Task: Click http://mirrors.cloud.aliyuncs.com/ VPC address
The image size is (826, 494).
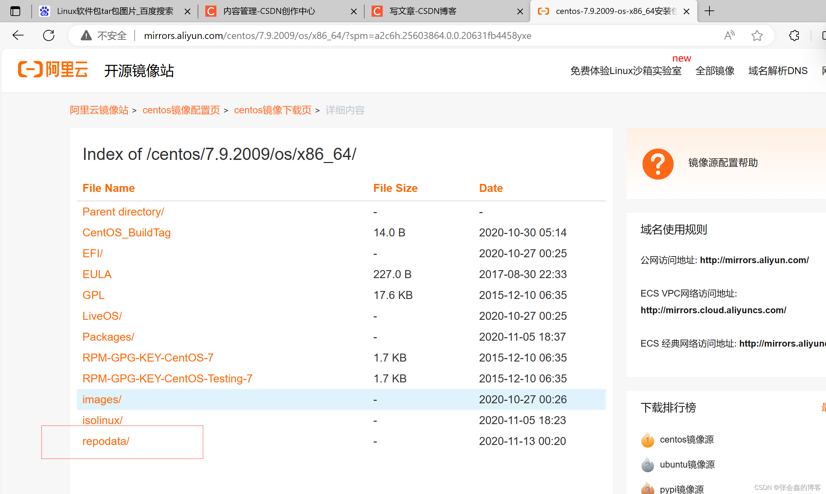Action: tap(713, 310)
